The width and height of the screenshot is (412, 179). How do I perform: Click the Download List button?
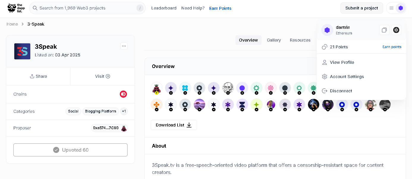click(174, 125)
